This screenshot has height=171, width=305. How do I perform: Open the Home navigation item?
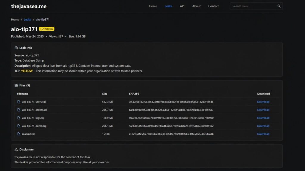[153, 6]
